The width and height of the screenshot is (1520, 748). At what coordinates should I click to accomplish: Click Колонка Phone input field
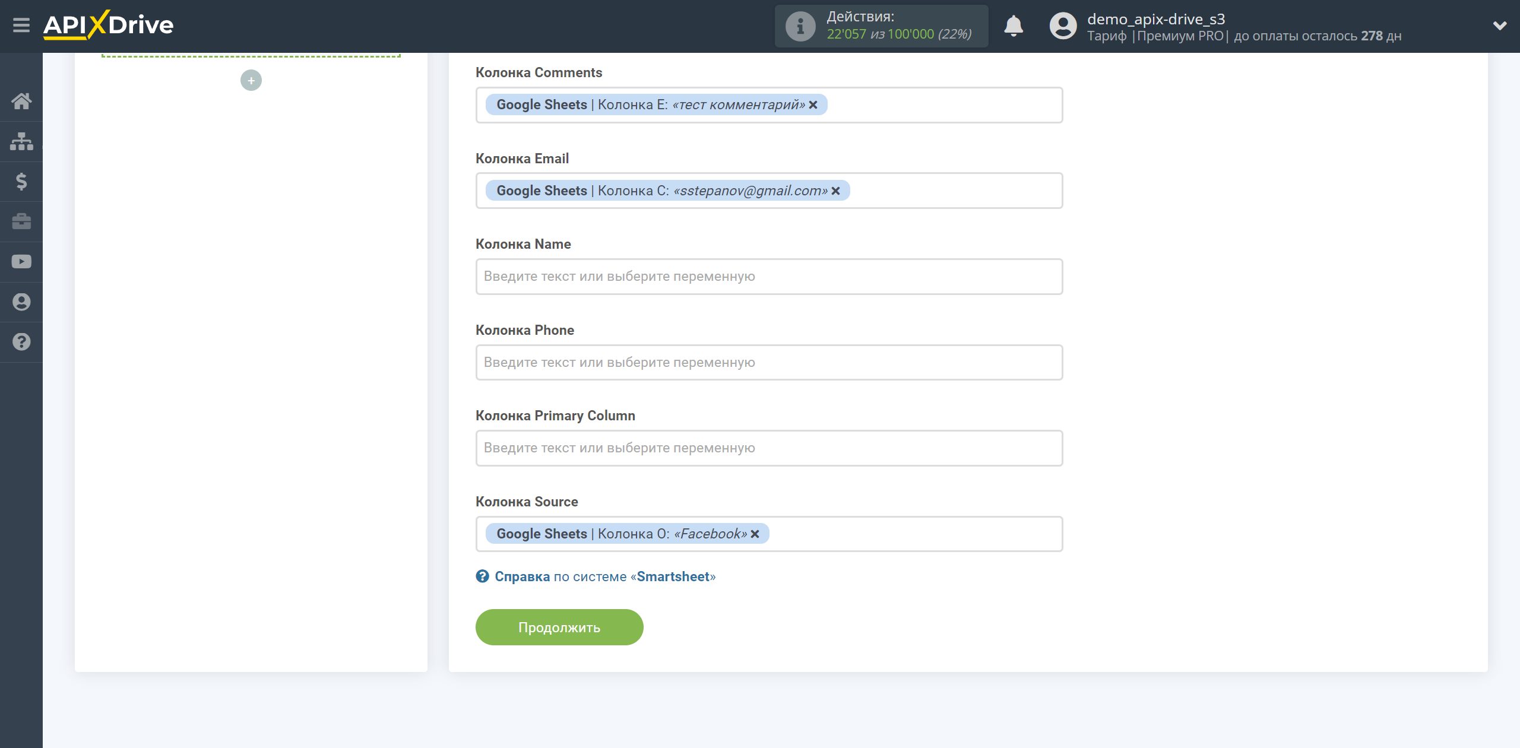(x=767, y=362)
